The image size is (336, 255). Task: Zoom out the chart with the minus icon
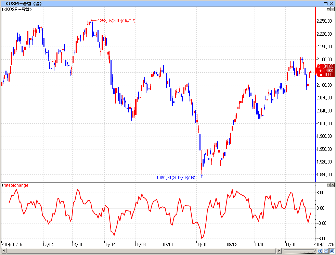pyautogui.click(x=326, y=251)
